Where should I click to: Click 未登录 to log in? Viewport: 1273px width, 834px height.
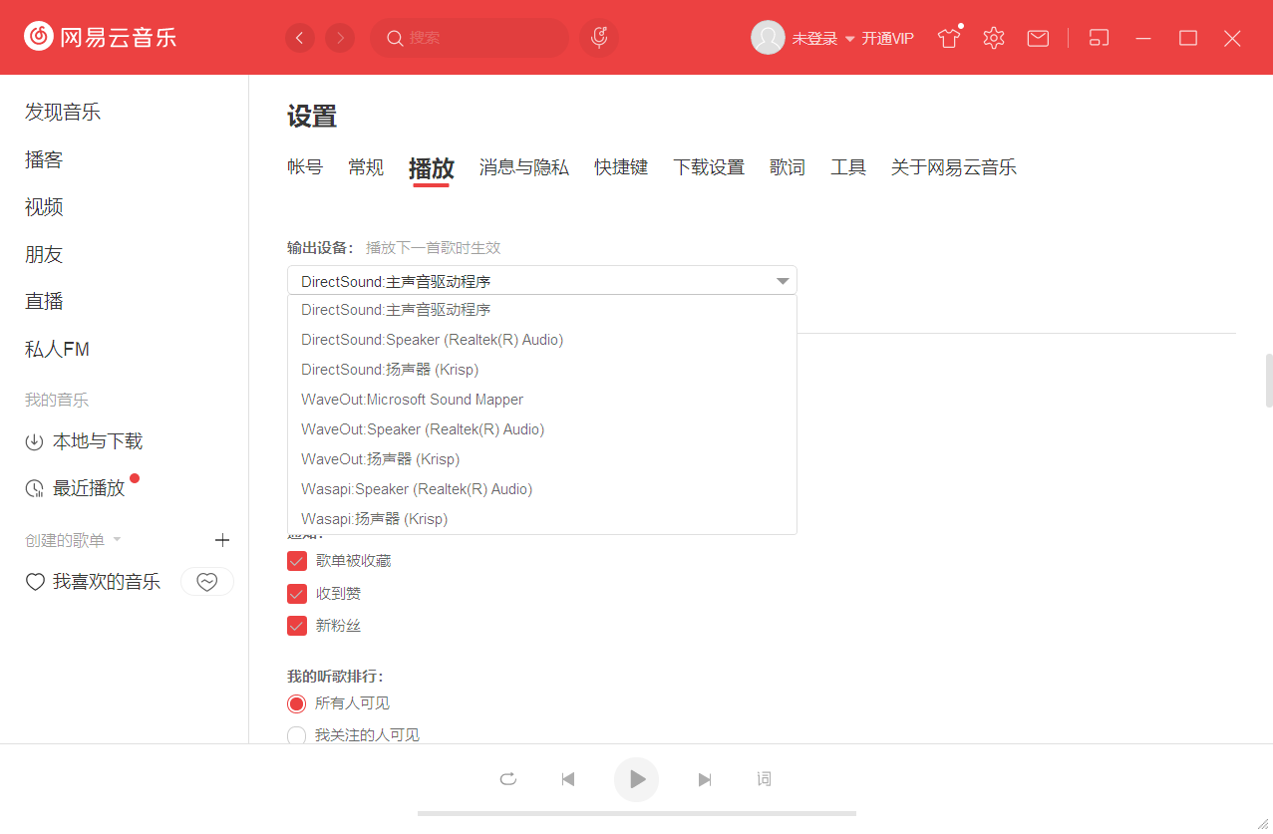(x=814, y=39)
